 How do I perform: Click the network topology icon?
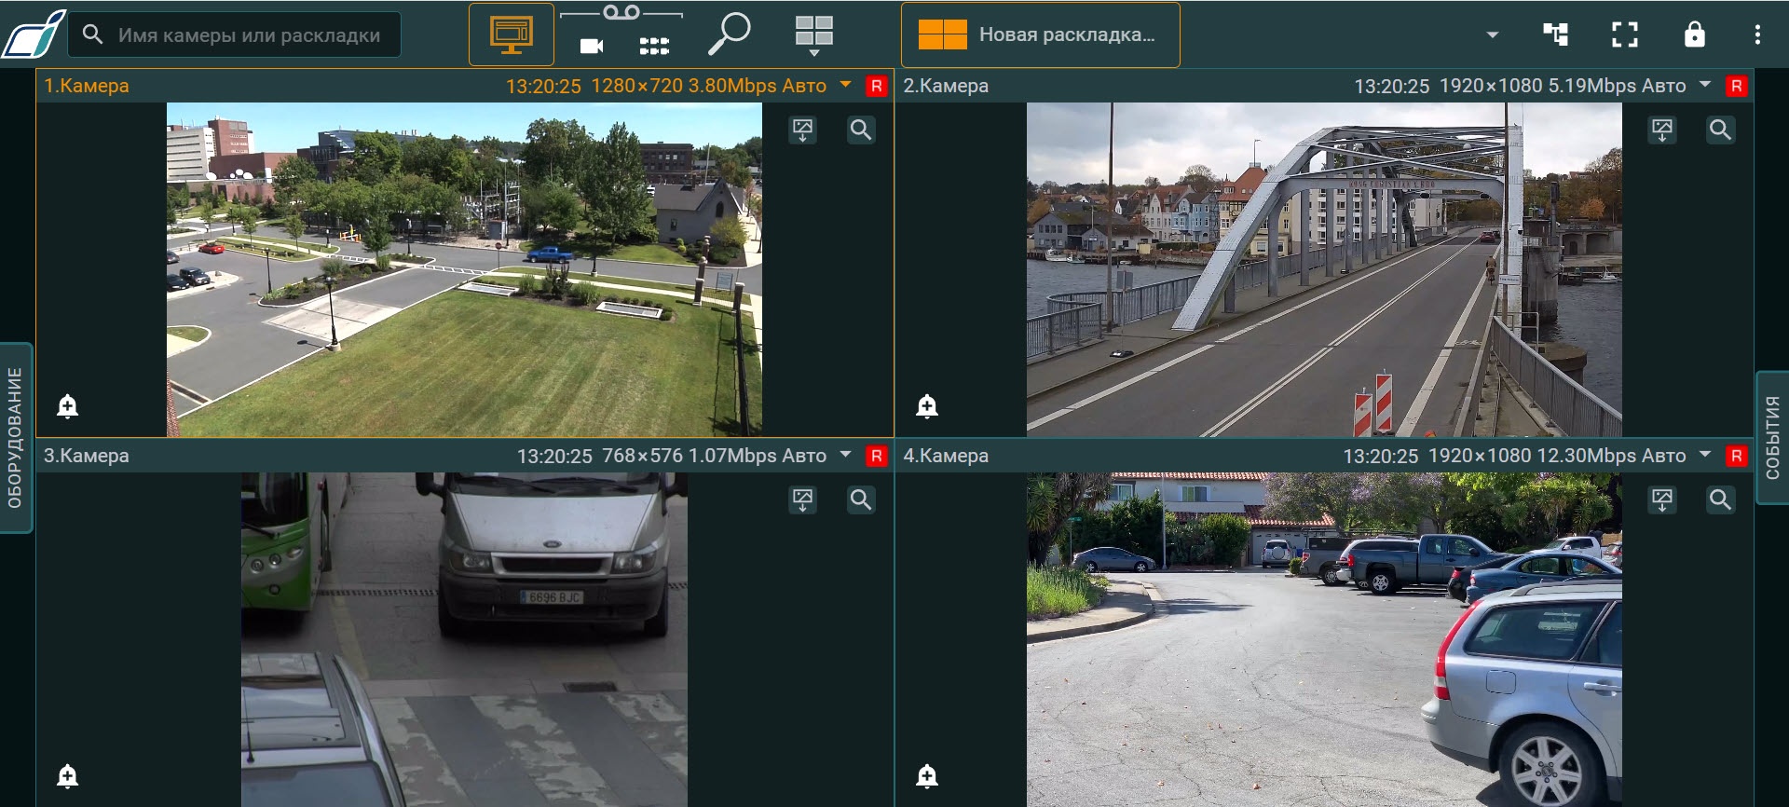(1555, 34)
